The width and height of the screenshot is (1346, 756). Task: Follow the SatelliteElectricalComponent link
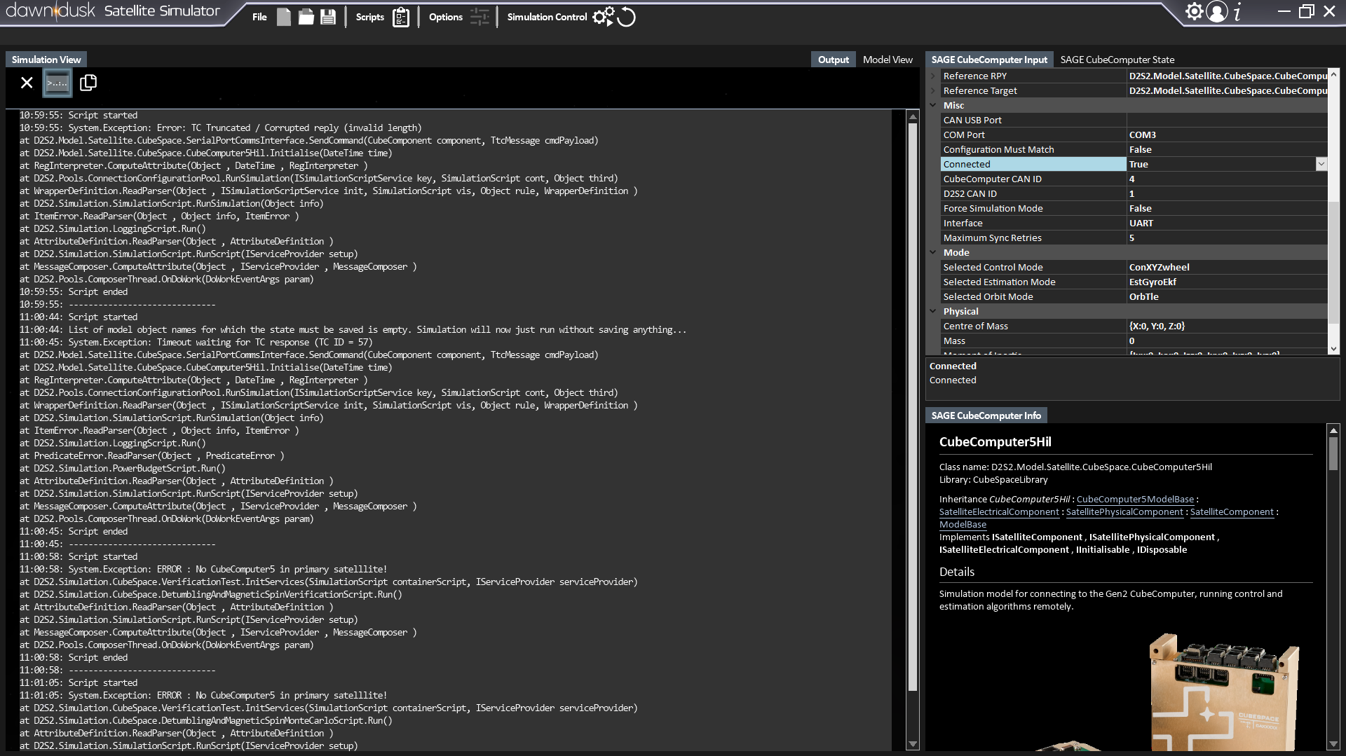(x=999, y=511)
